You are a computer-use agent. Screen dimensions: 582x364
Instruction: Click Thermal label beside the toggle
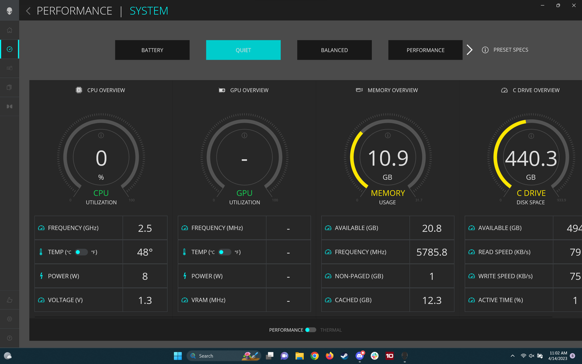point(331,330)
